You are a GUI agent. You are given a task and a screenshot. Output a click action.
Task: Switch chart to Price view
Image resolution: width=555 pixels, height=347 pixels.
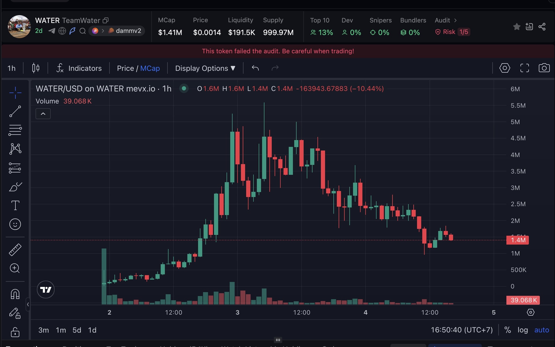125,68
